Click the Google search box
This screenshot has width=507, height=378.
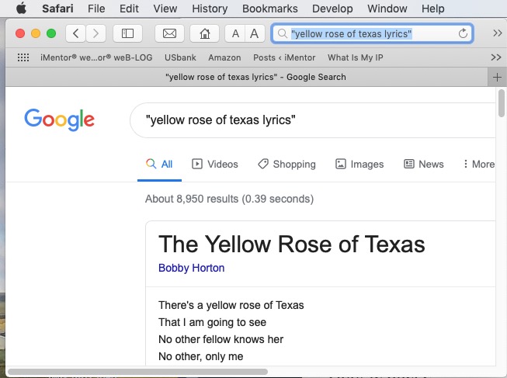(313, 120)
